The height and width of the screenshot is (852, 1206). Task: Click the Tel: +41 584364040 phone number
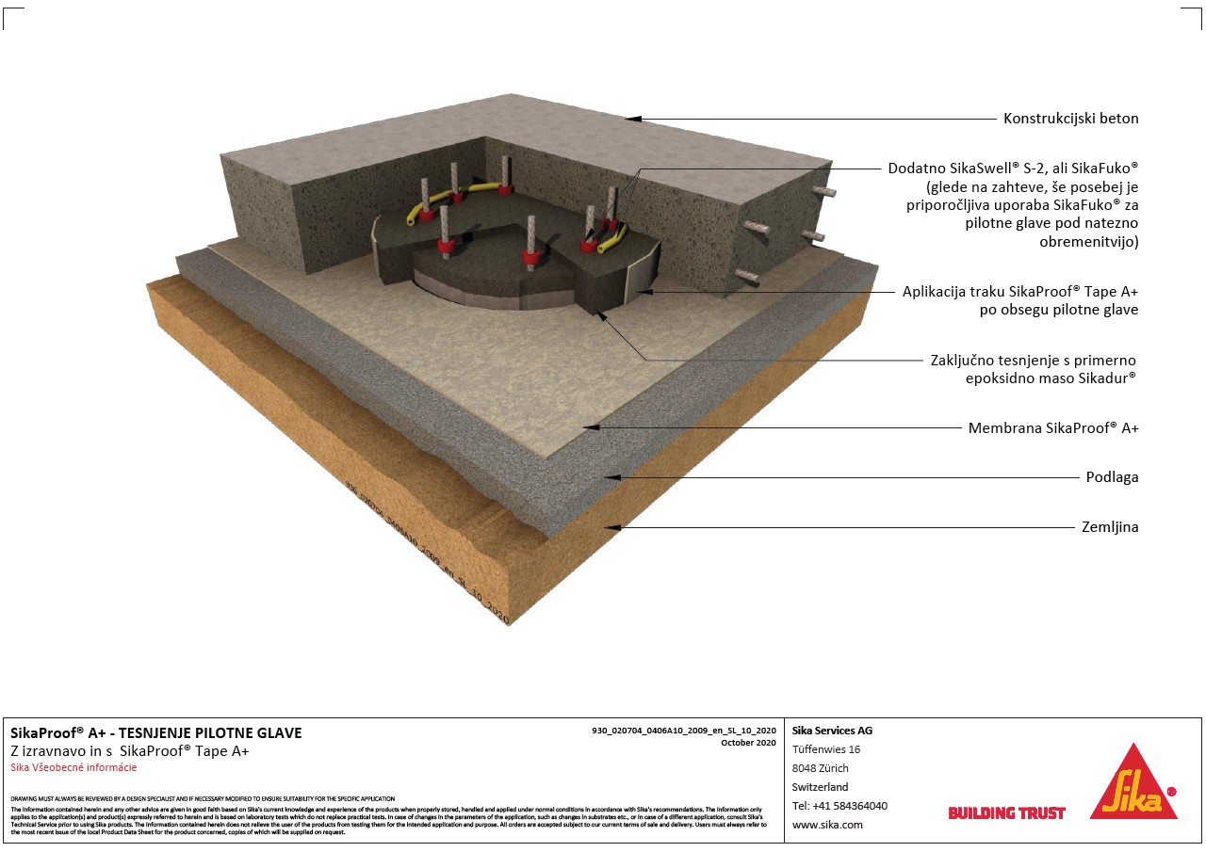pyautogui.click(x=839, y=806)
